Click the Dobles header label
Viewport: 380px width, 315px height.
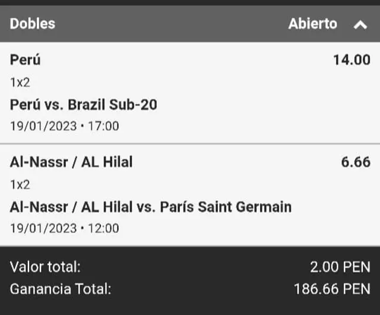pyautogui.click(x=33, y=24)
